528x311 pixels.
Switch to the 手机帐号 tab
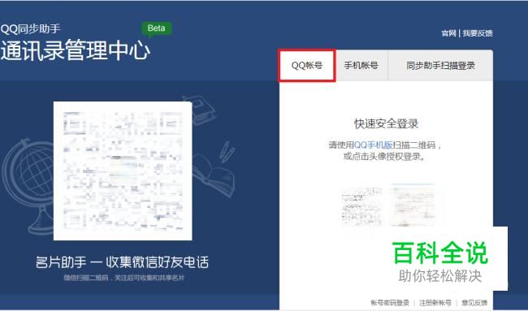[361, 65]
